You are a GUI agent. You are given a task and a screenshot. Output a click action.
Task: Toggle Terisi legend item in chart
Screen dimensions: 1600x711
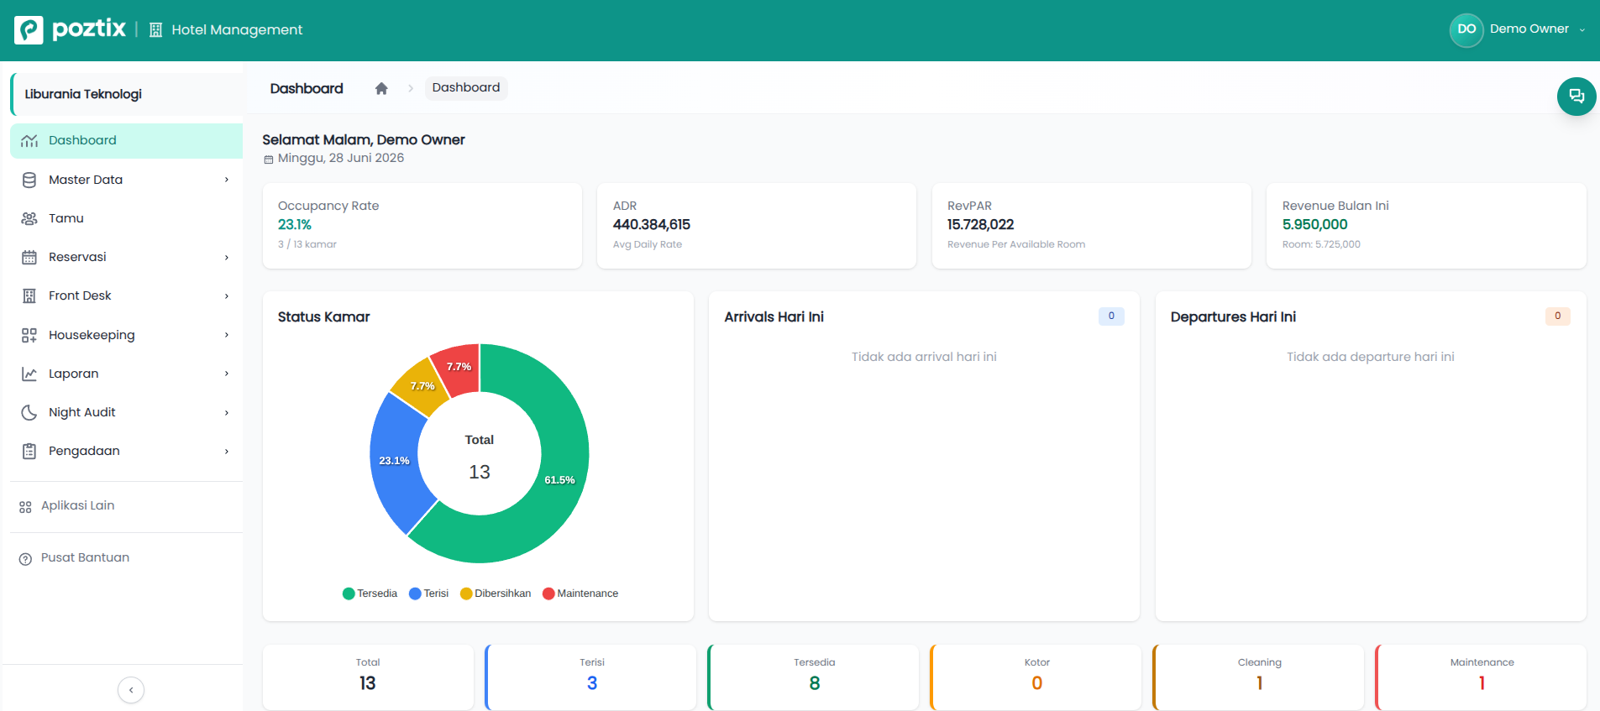point(428,593)
